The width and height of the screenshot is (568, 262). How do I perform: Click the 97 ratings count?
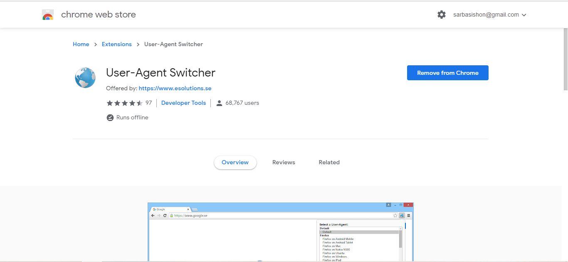point(149,103)
